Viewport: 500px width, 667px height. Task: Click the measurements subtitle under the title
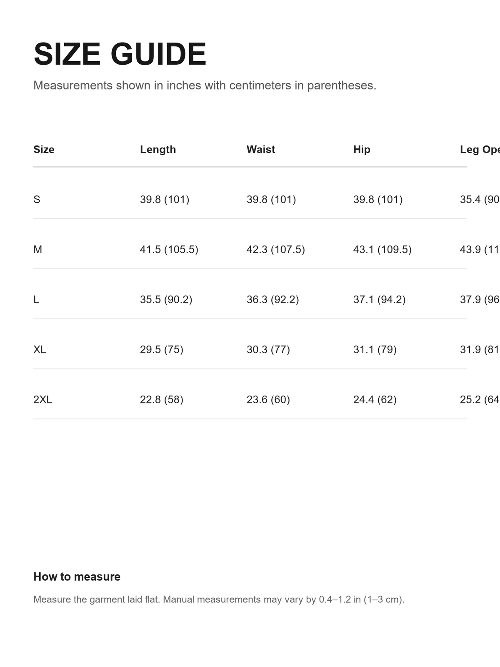(205, 85)
